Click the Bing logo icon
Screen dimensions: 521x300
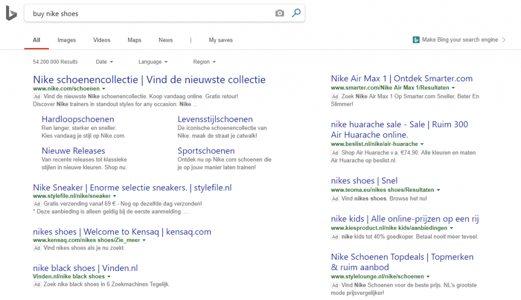coord(11,14)
